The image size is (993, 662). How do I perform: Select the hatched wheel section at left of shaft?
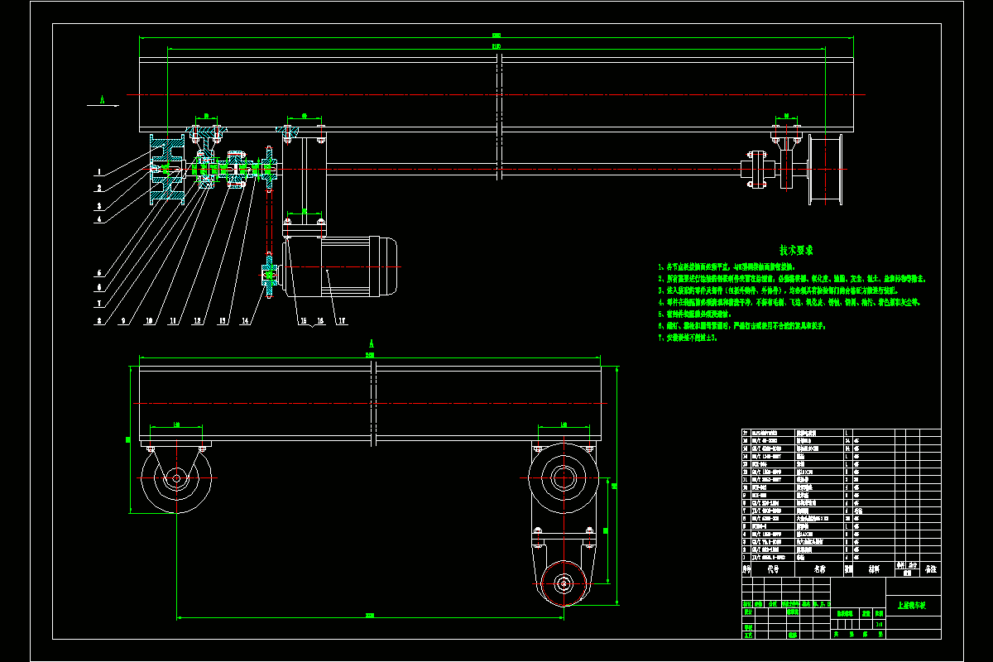[x=166, y=170]
